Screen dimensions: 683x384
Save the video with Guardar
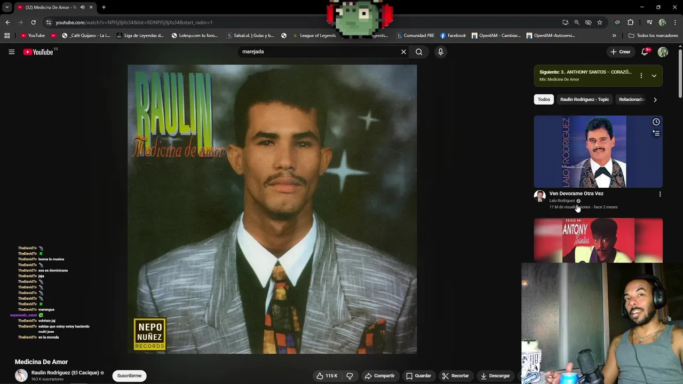[418, 375]
